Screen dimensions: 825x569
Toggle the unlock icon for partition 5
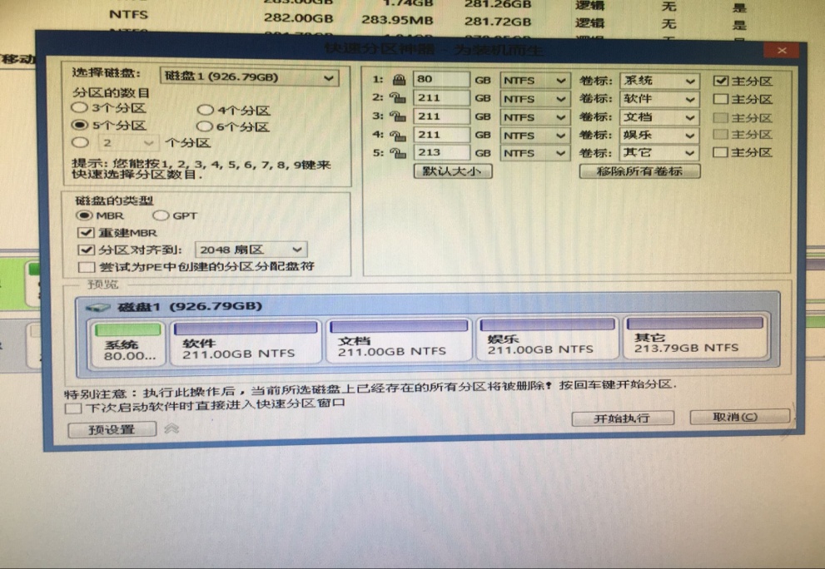tap(397, 152)
